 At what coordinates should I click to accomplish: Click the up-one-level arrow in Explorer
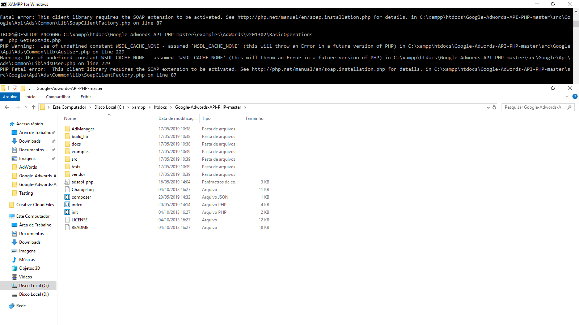coord(34,107)
